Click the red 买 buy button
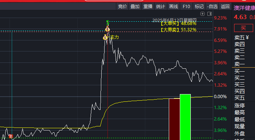The height and width of the screenshot is (140, 255). pyautogui.click(x=244, y=28)
